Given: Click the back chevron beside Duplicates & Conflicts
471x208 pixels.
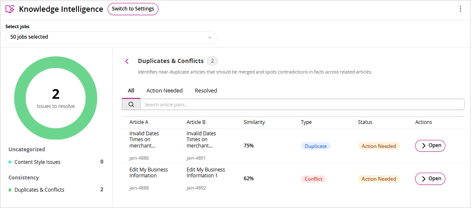Looking at the screenshot, I should [x=127, y=61].
